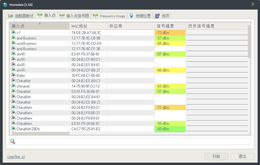Select MAC address C4-C7-55-25-81-B2

86,129
